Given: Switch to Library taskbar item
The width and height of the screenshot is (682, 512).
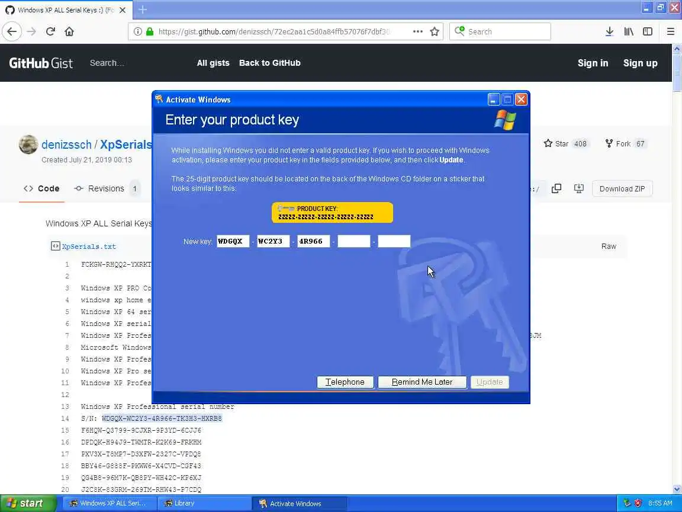Looking at the screenshot, I should coord(203,503).
